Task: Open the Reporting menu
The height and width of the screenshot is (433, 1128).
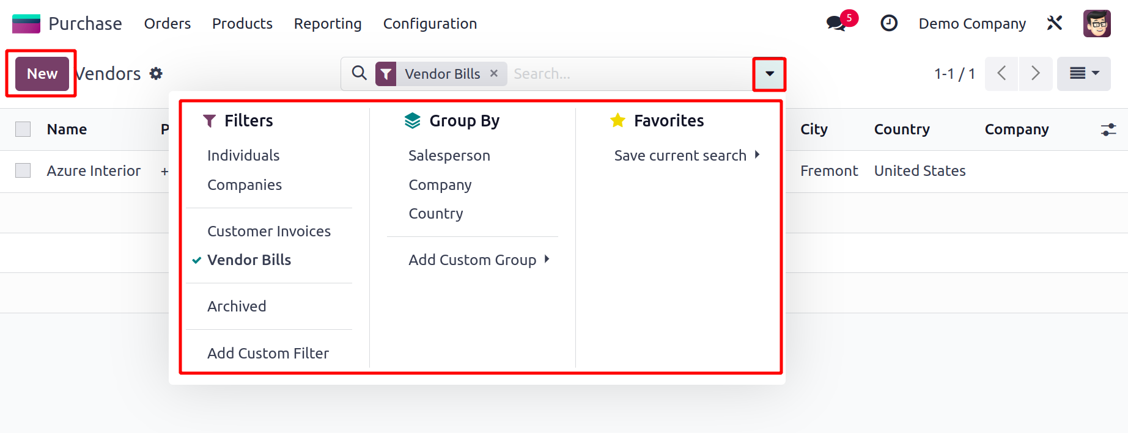Action: (x=328, y=24)
